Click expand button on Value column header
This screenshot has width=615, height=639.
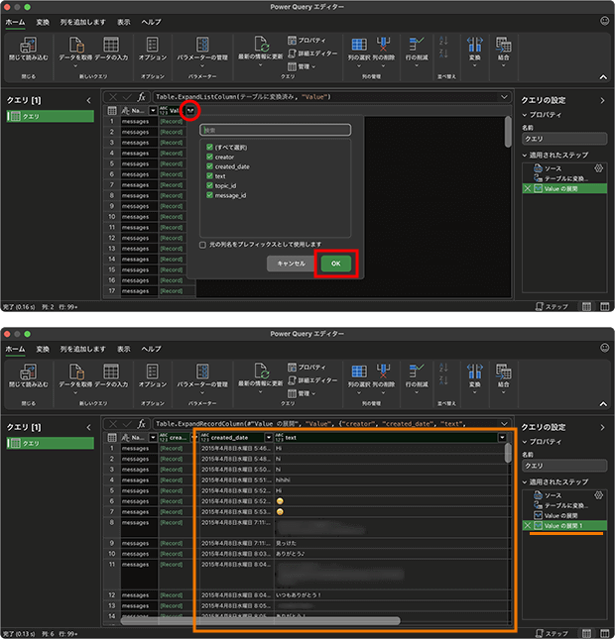(190, 110)
